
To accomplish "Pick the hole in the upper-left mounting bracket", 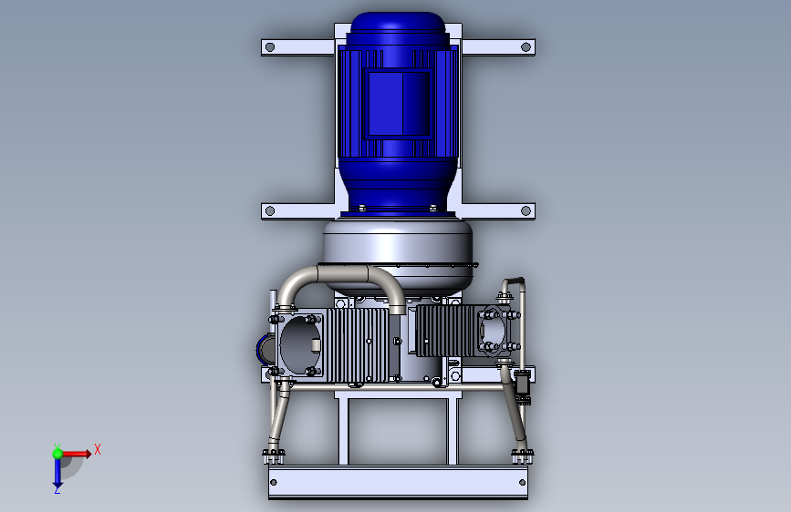I will pos(270,47).
